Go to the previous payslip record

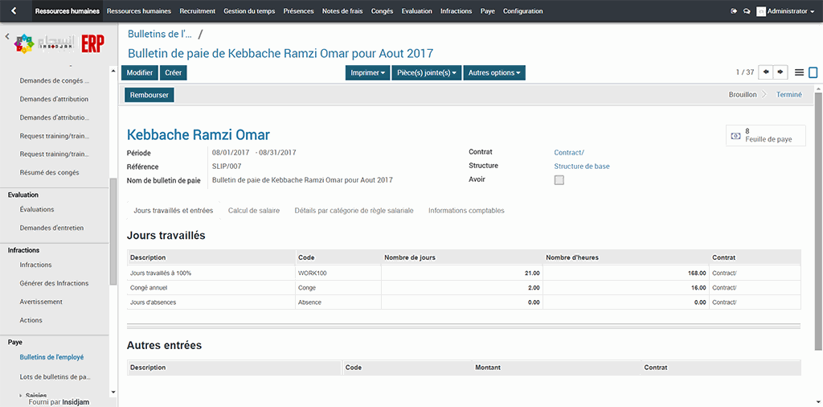(766, 72)
